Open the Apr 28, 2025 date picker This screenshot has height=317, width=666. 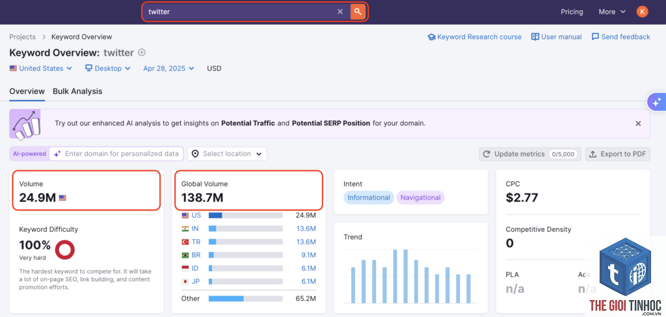pyautogui.click(x=168, y=68)
